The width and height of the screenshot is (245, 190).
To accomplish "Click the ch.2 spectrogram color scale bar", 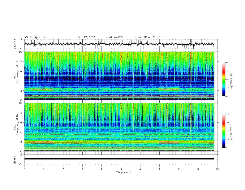I will click(x=224, y=131).
